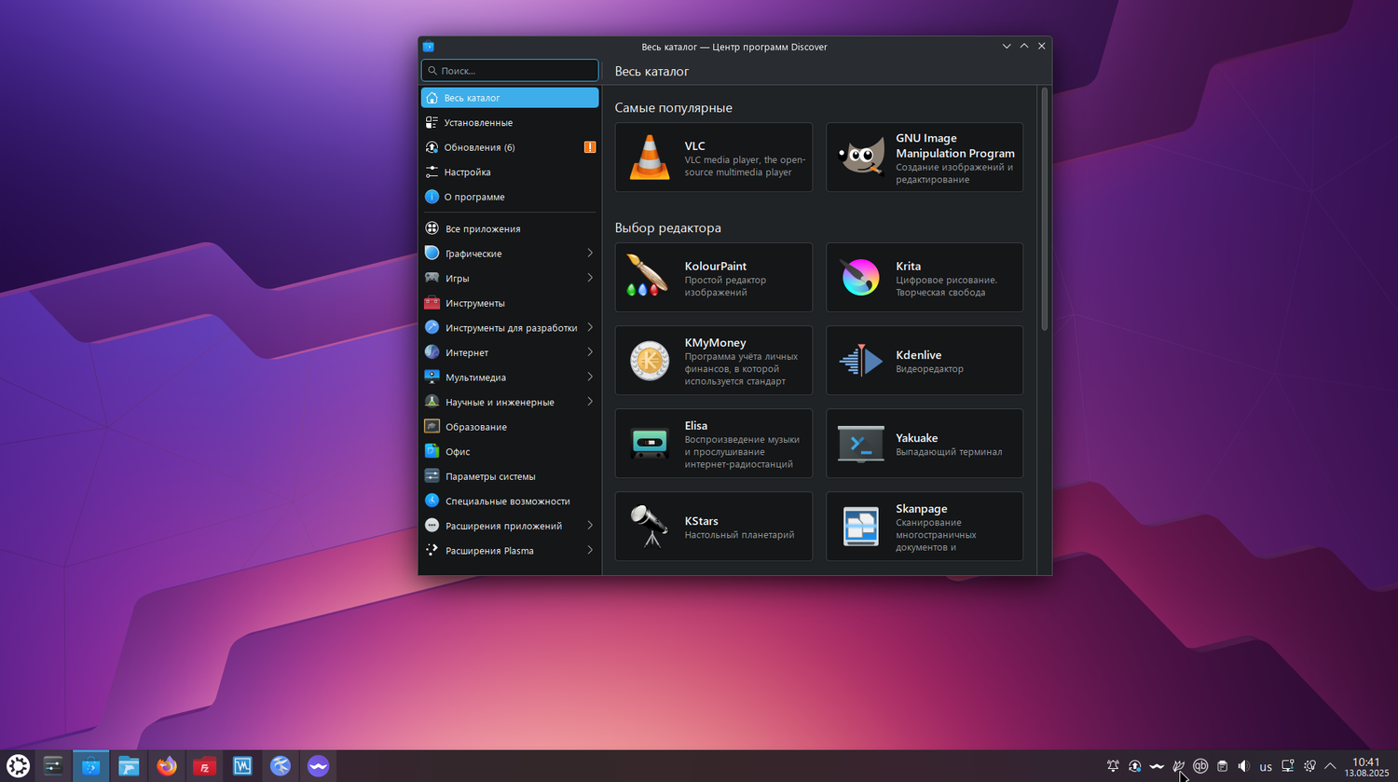Select 'Весь каталог' in the sidebar
1398x782 pixels.
coord(510,98)
